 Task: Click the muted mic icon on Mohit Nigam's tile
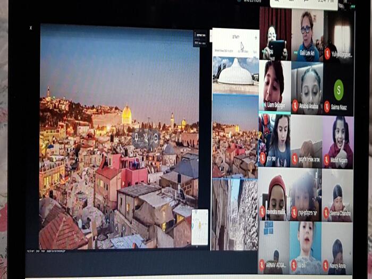pos(327,160)
